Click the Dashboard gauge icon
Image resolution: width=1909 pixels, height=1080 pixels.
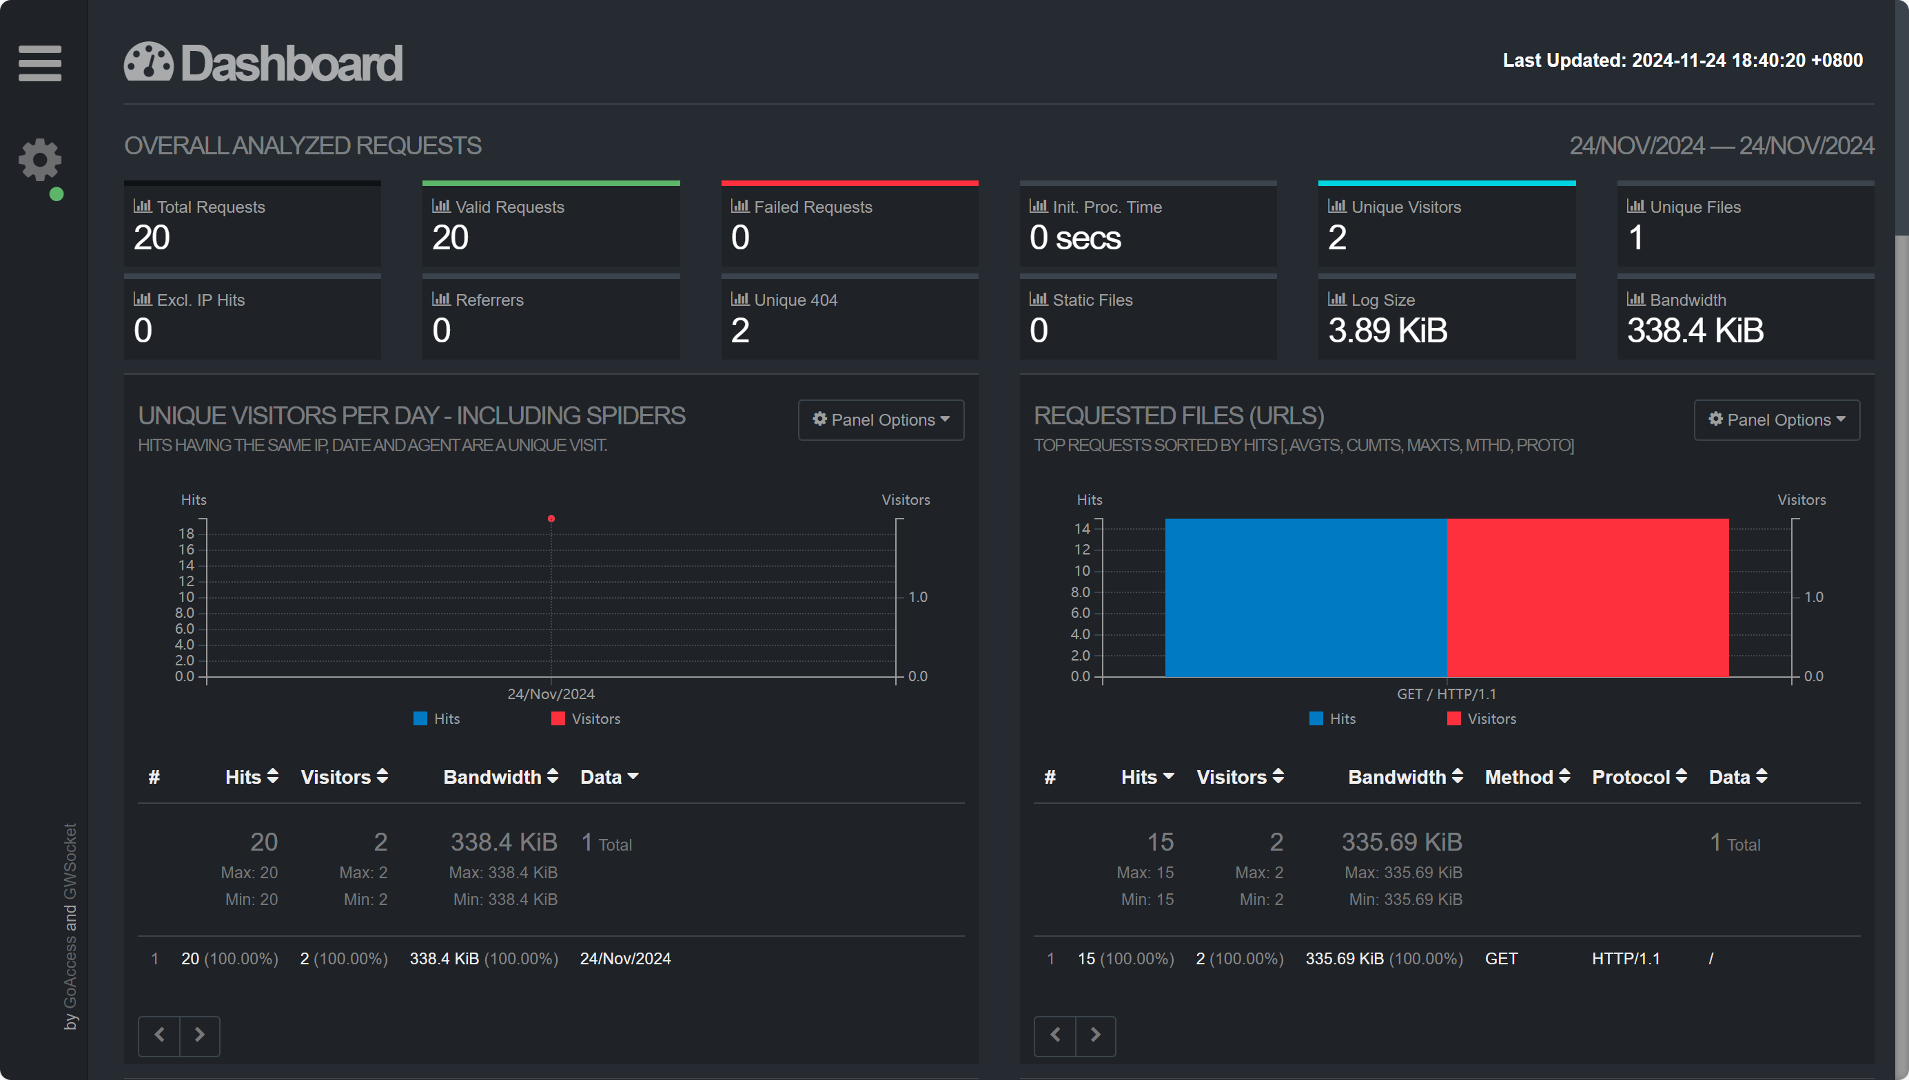(148, 62)
